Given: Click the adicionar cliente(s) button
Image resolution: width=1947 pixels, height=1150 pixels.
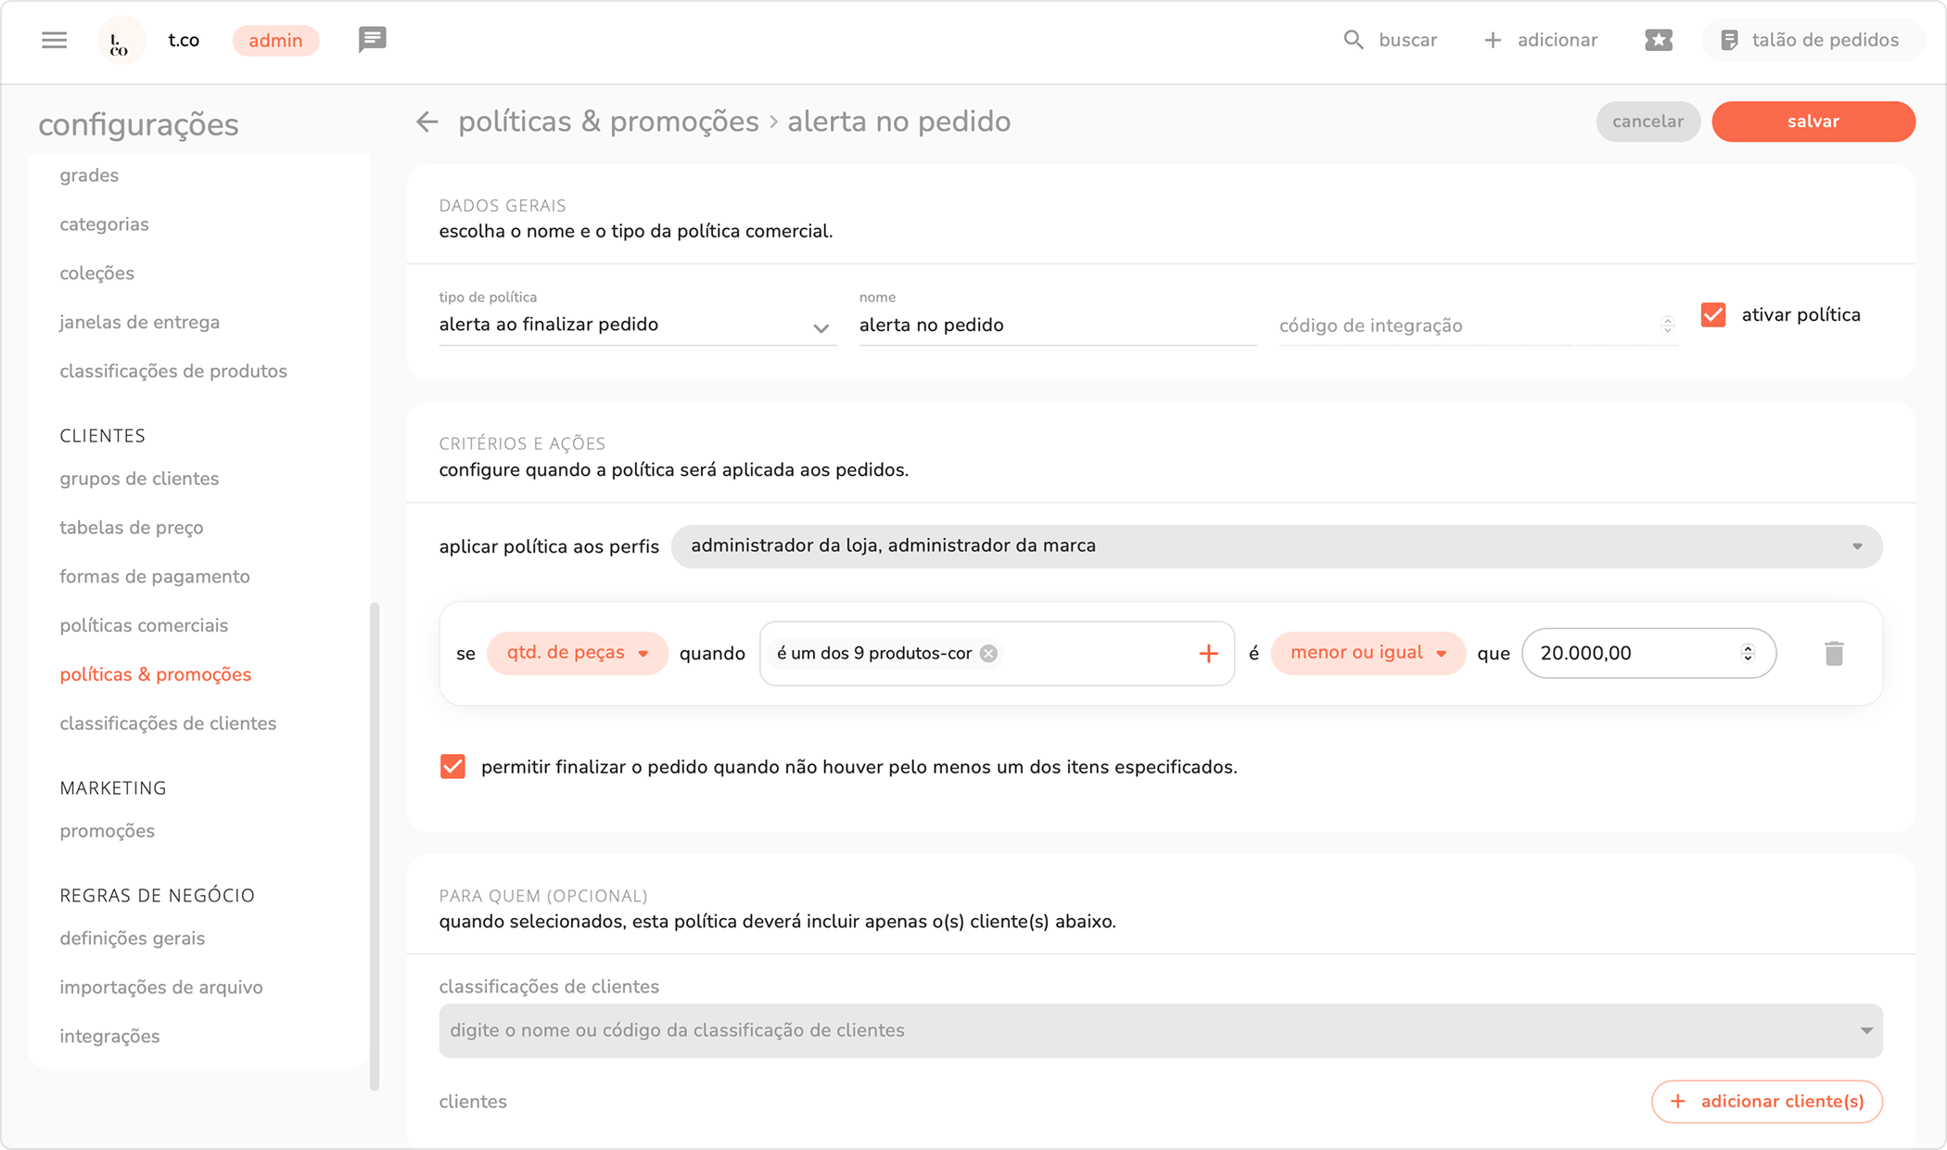Looking at the screenshot, I should point(1766,1101).
